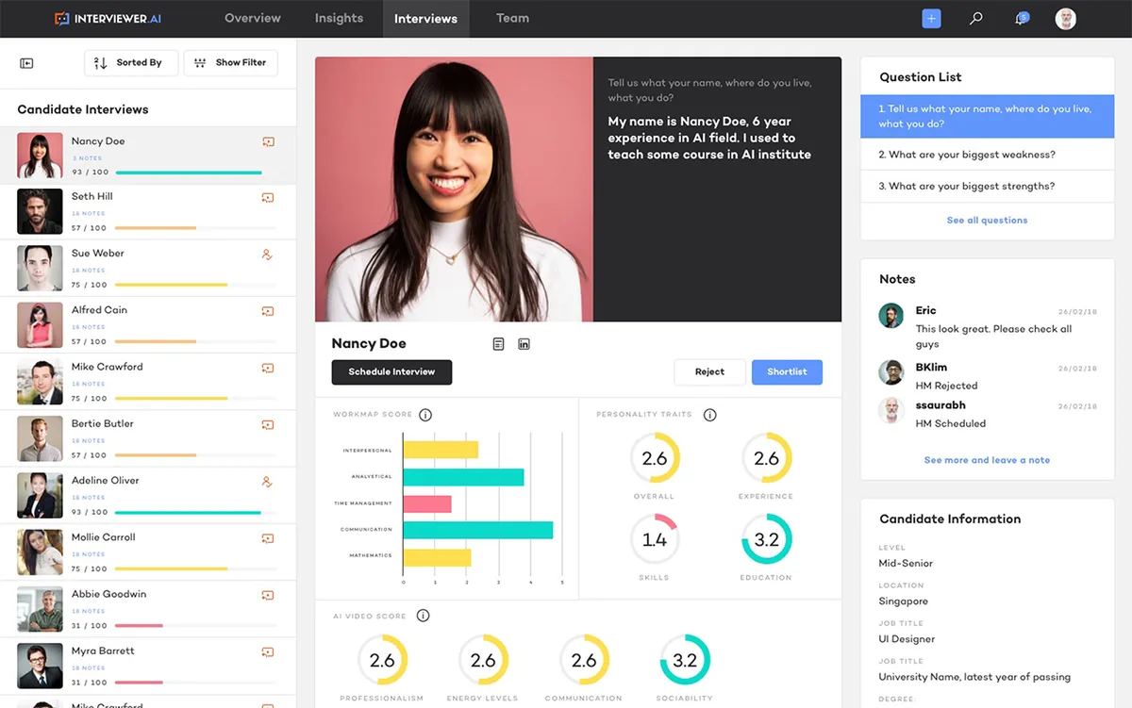Click the blue plus add button

coord(931,18)
